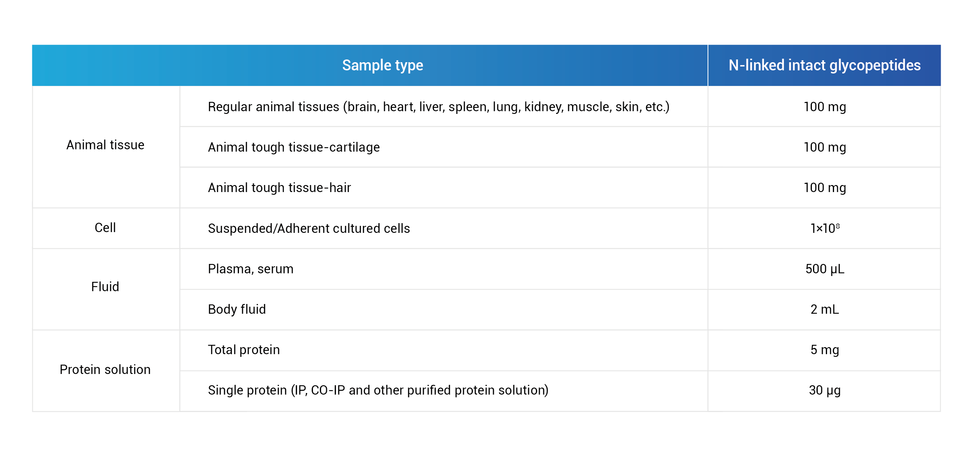Select the "5 mg" value
Screen dimensions: 973x456
tap(824, 350)
